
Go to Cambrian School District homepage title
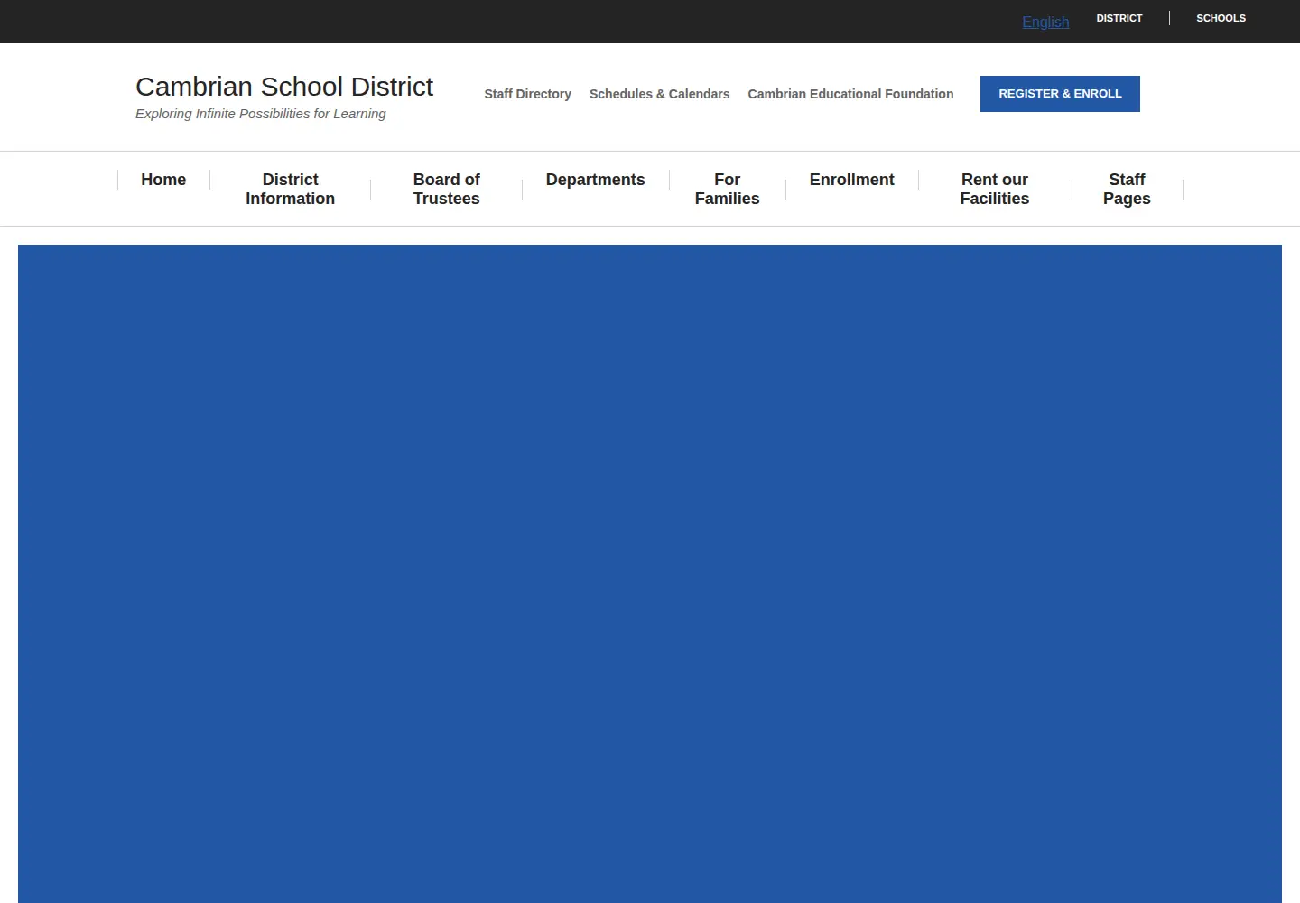coord(284,87)
